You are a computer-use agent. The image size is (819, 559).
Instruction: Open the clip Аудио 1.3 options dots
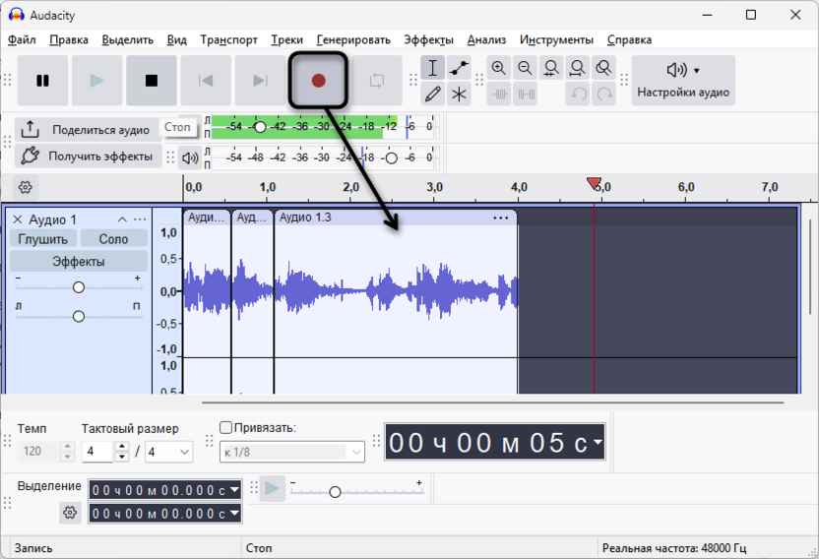click(500, 217)
